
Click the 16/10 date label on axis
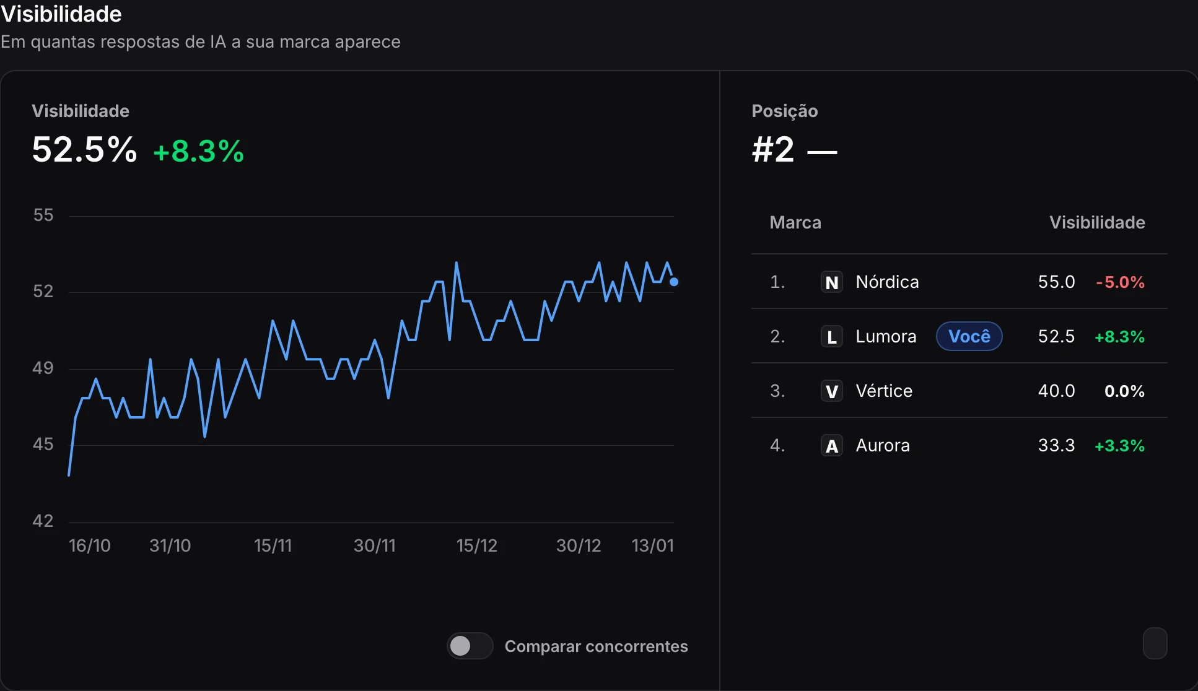[x=90, y=545]
